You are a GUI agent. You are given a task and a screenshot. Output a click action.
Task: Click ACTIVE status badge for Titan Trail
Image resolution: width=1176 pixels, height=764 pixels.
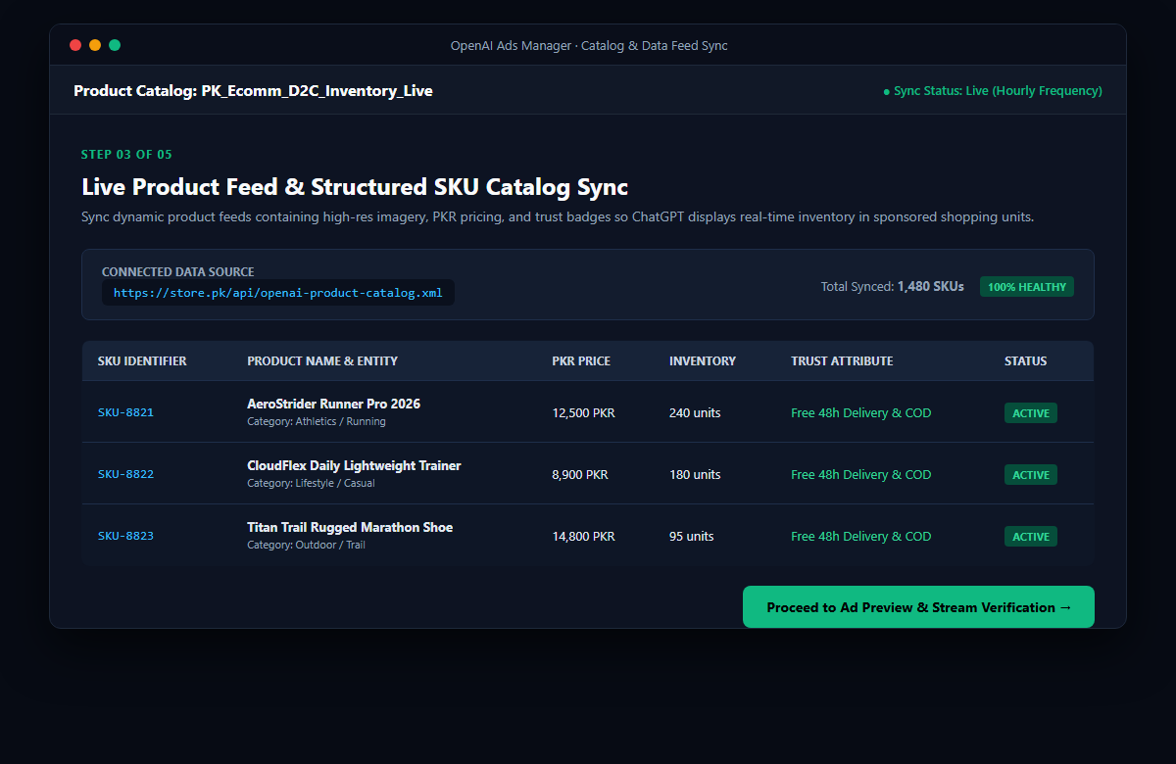click(x=1031, y=537)
